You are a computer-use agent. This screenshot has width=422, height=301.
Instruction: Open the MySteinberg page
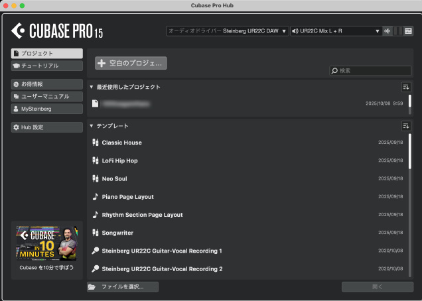(x=47, y=109)
